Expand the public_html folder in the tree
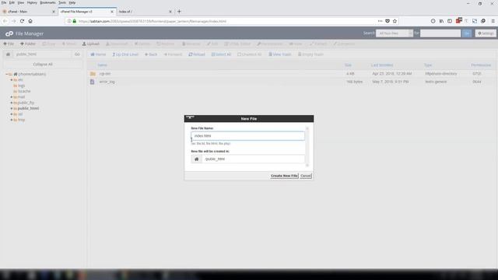The image size is (498, 280). pyautogui.click(x=12, y=108)
